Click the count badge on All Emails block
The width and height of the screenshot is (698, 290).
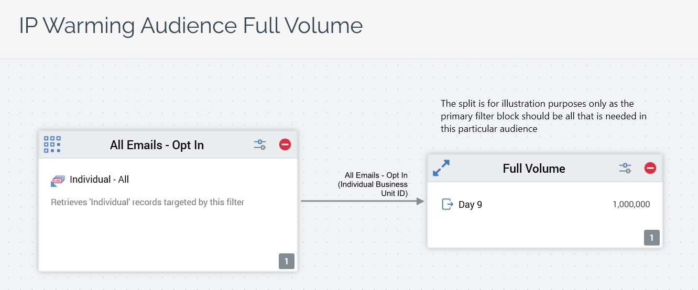287,261
